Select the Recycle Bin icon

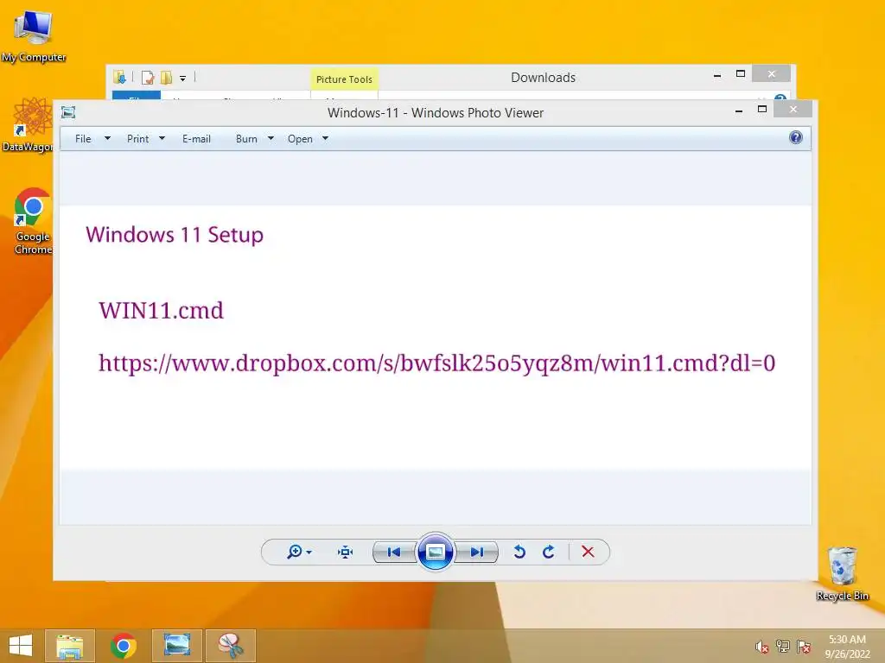842,573
